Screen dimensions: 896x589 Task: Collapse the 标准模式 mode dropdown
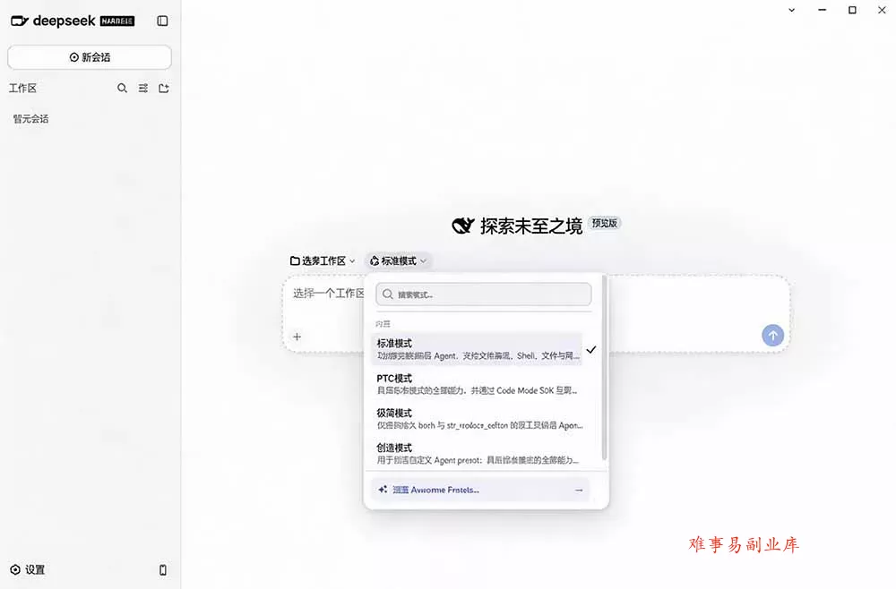(x=399, y=260)
